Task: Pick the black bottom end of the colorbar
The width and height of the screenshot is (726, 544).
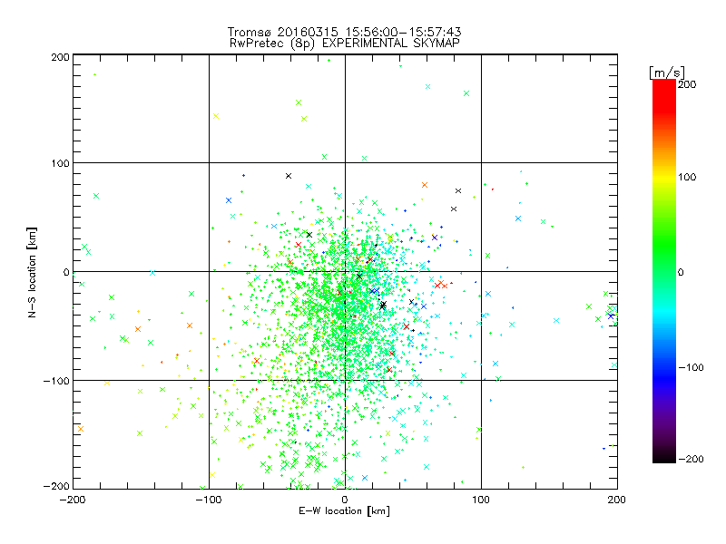Action: 664,456
